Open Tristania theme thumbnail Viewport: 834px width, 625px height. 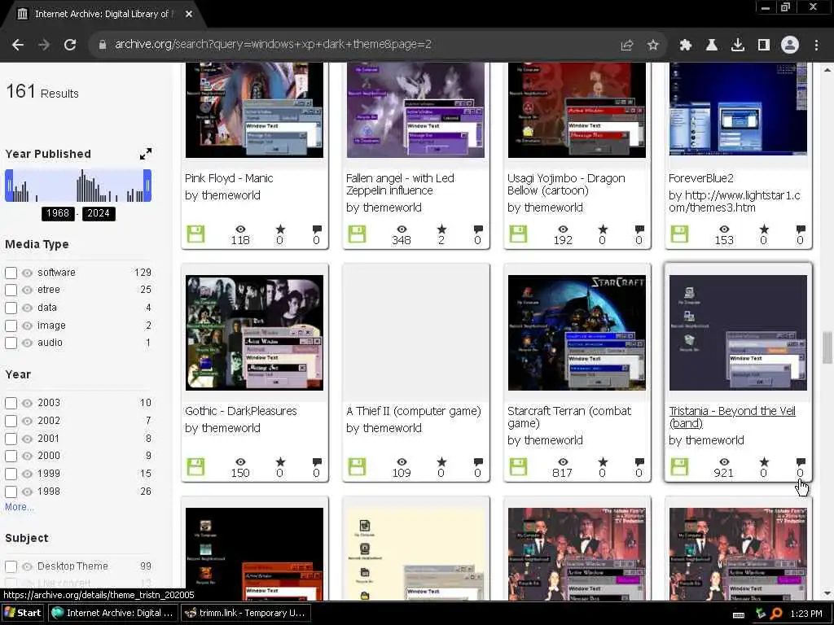(x=738, y=333)
